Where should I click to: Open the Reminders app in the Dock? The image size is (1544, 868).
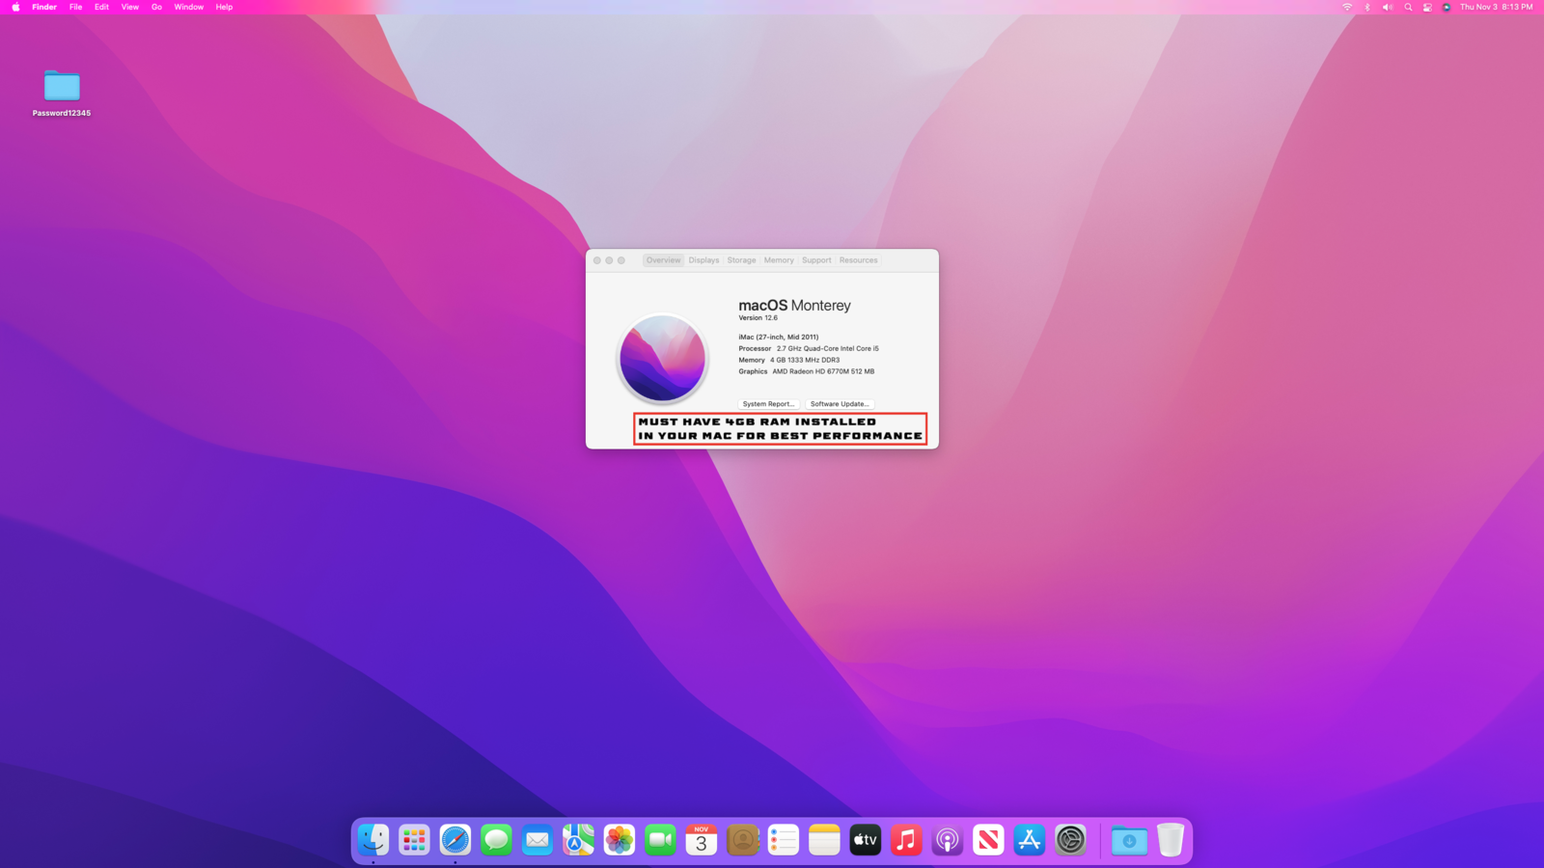[x=784, y=840]
